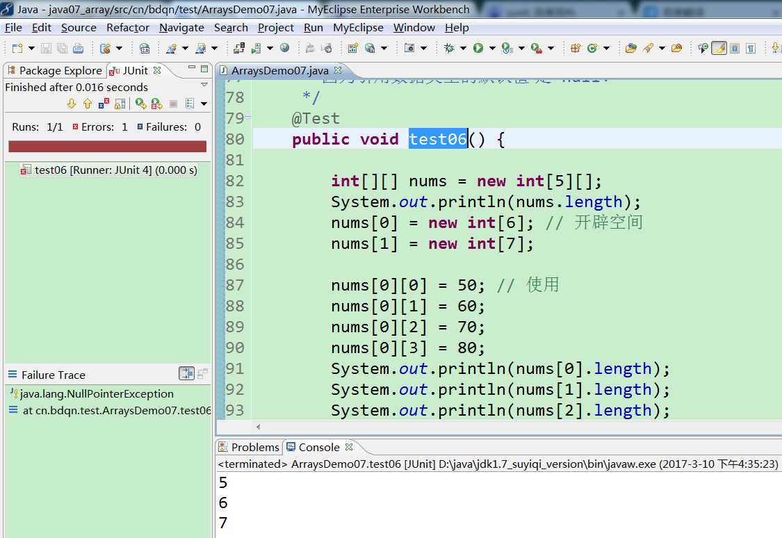
Task: Collapse the test06 method fold marker
Action: pyautogui.click(x=248, y=117)
